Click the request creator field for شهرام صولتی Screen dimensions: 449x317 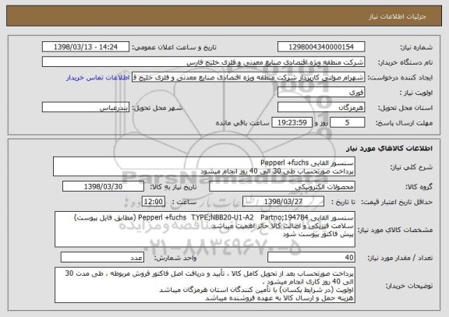coord(248,77)
